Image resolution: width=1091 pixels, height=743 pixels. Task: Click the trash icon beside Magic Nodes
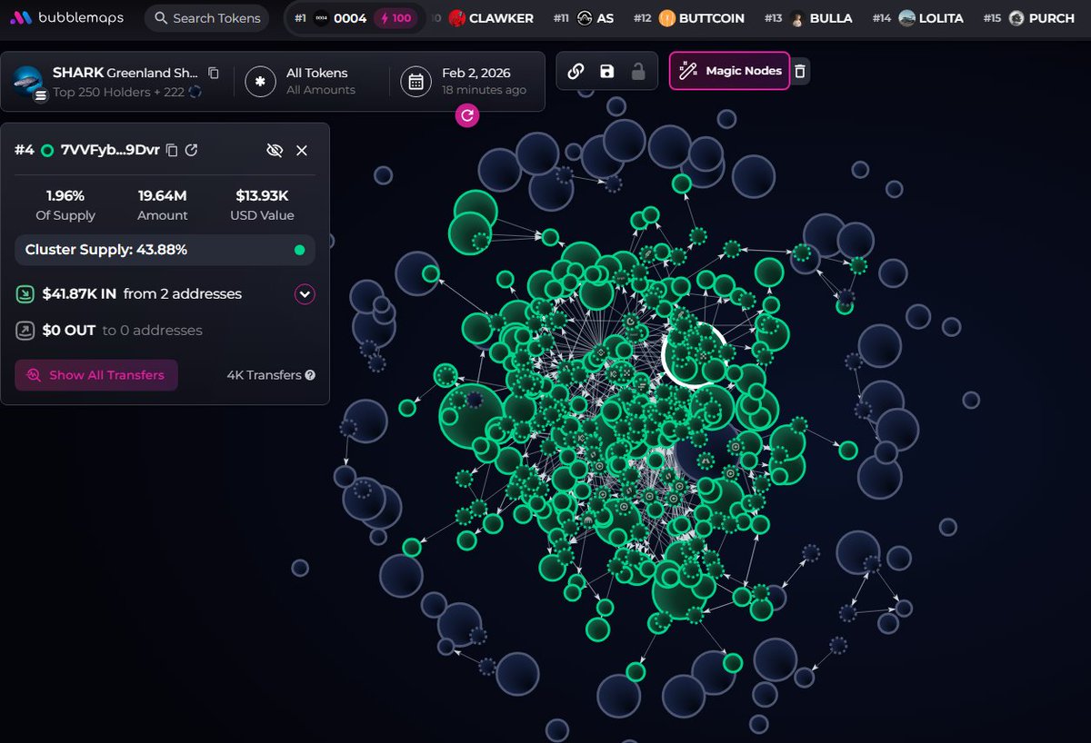click(x=799, y=71)
